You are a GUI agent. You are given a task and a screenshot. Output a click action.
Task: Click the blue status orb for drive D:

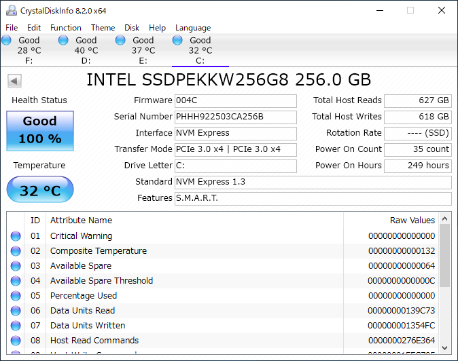(63, 40)
